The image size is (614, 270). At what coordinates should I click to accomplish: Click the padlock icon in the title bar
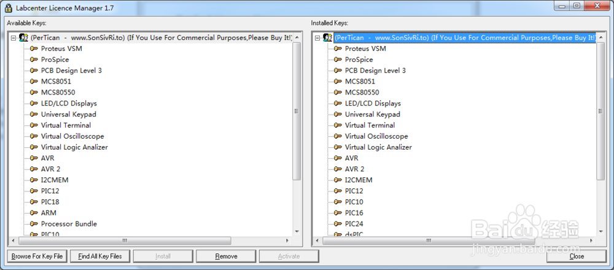point(8,8)
